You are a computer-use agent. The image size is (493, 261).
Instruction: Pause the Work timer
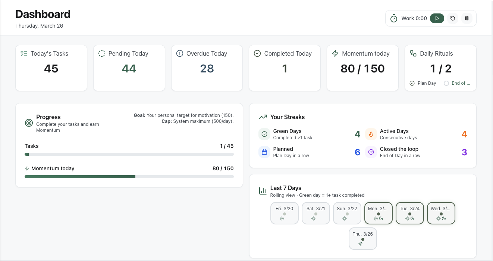(x=467, y=18)
